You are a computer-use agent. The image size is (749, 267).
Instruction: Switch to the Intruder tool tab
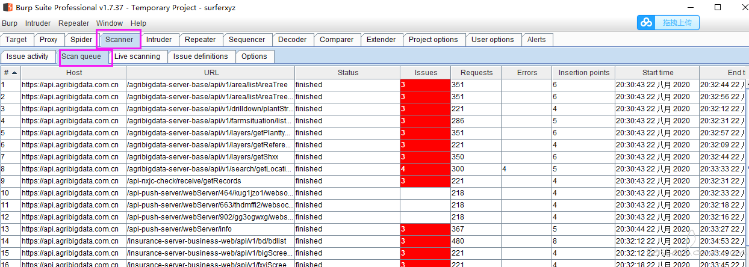[x=159, y=40]
